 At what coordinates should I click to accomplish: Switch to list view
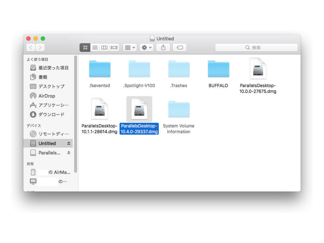click(95, 48)
